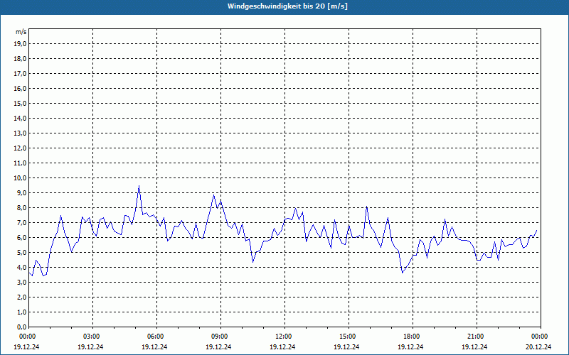Click the "16,0" y-axis value
Image resolution: width=569 pixels, height=355 pixels.
[20, 88]
